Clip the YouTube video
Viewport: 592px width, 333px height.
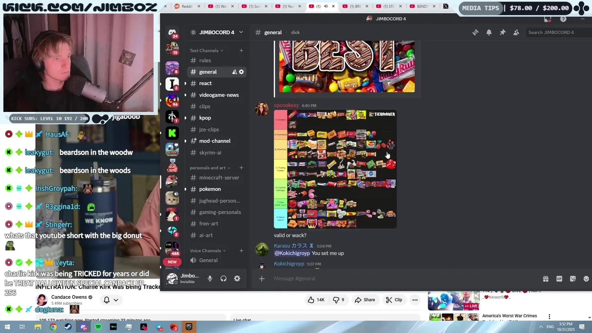394,300
